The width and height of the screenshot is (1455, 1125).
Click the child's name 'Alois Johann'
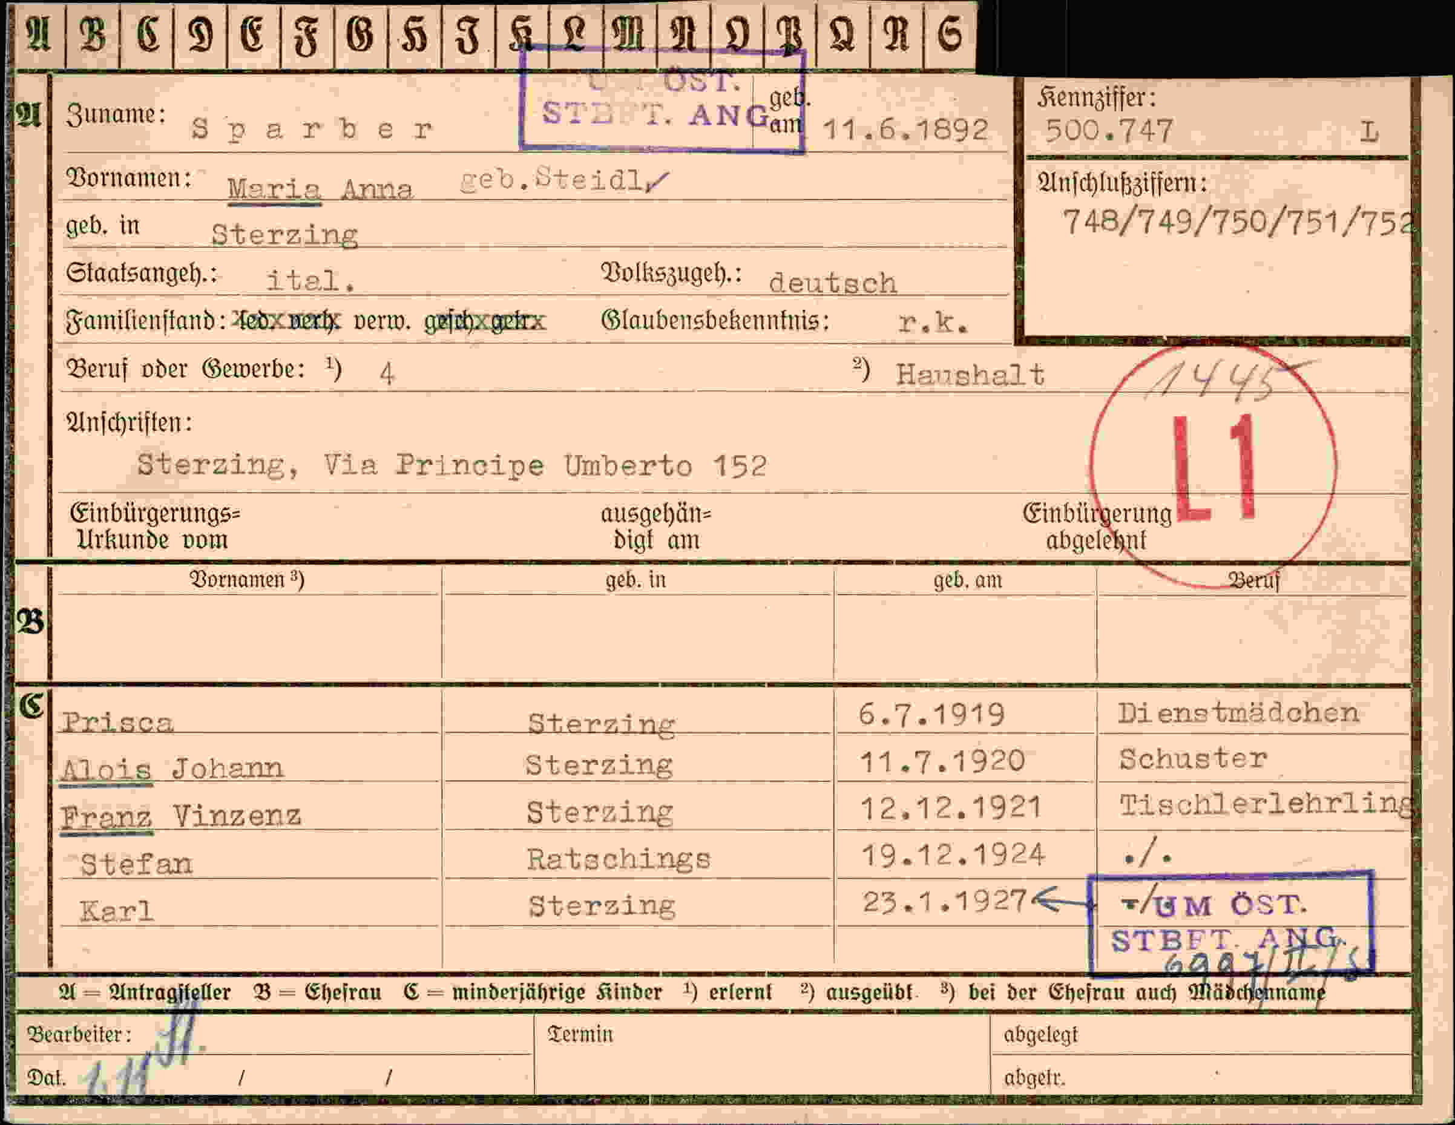(x=172, y=769)
